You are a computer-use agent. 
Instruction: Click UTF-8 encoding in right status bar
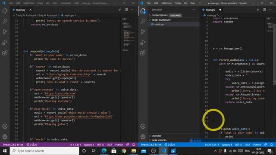[238, 145]
